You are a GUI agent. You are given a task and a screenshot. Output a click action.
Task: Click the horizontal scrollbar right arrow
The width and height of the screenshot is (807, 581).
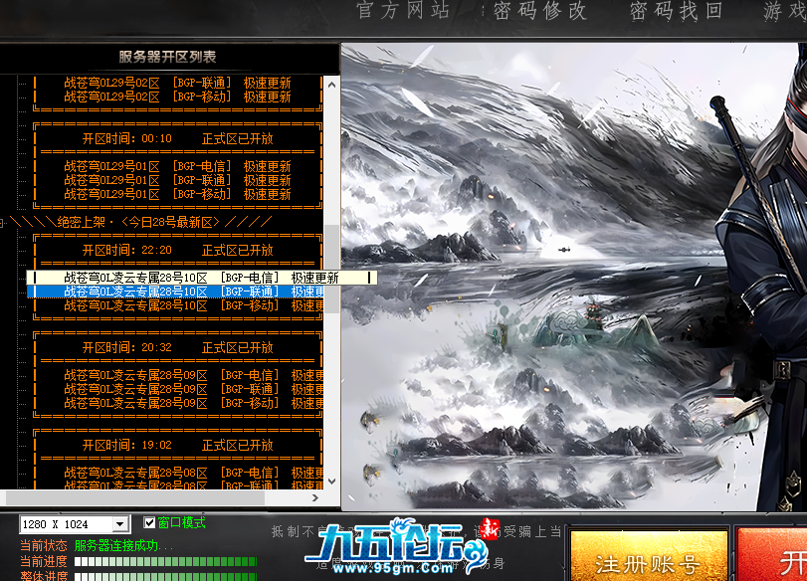tap(315, 497)
